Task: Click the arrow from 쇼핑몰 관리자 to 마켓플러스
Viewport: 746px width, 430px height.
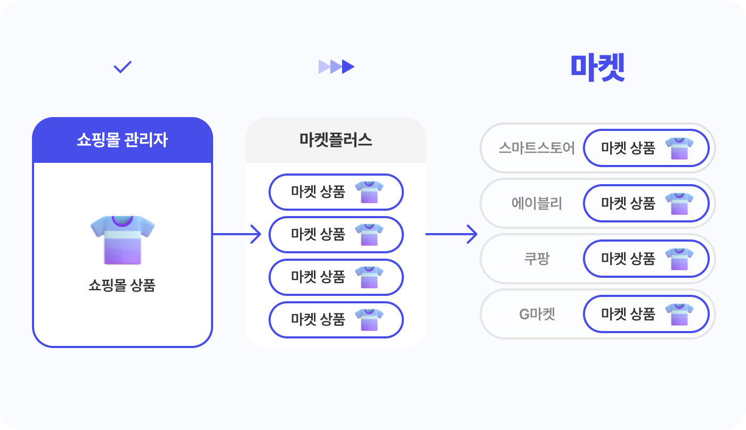Action: coord(237,234)
